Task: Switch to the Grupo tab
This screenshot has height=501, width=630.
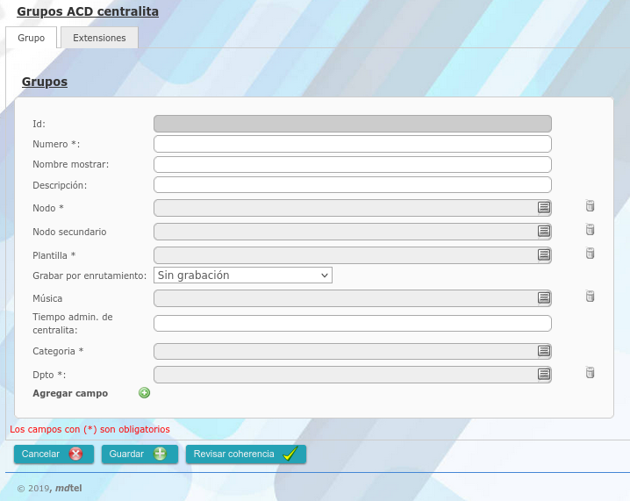Action: 32,38
